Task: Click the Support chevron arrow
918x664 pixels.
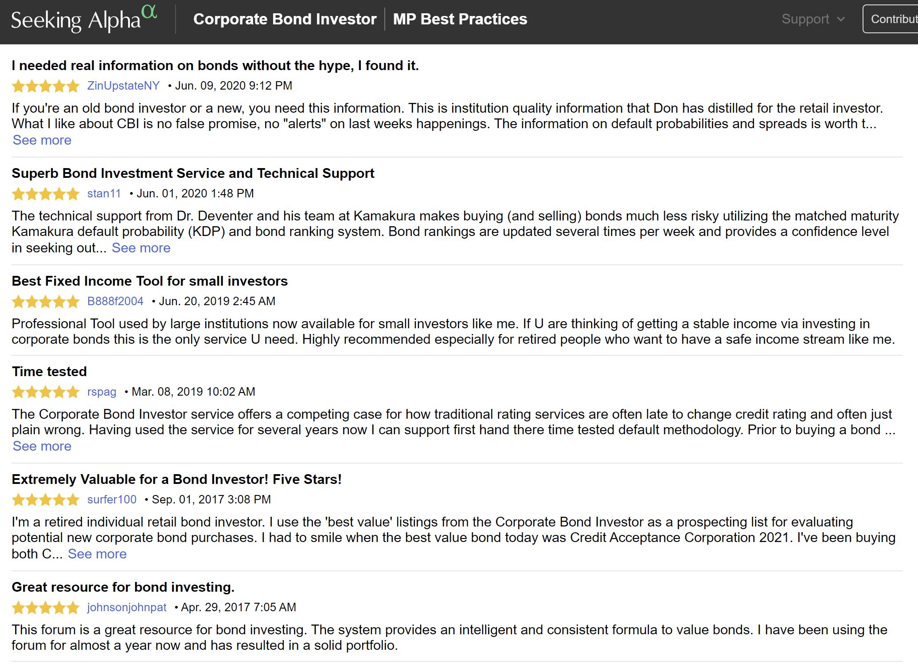Action: click(x=841, y=20)
